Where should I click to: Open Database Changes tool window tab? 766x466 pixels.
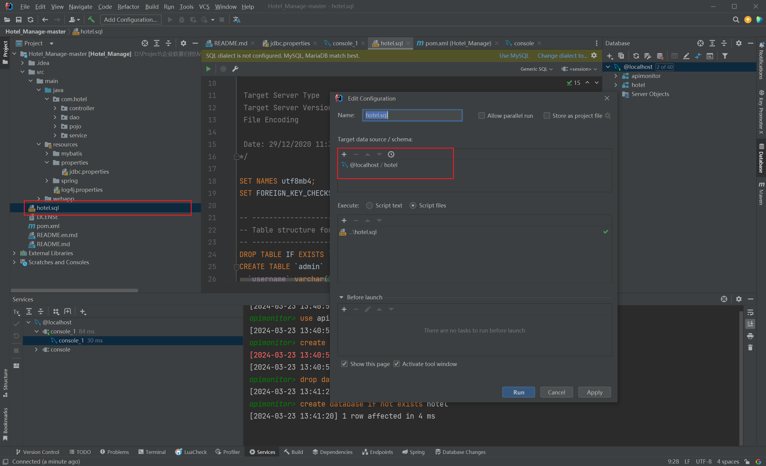(460, 452)
